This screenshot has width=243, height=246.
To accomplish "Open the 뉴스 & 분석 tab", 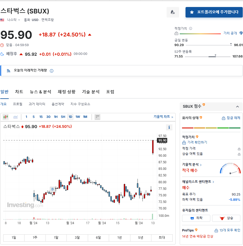I will [41, 92].
